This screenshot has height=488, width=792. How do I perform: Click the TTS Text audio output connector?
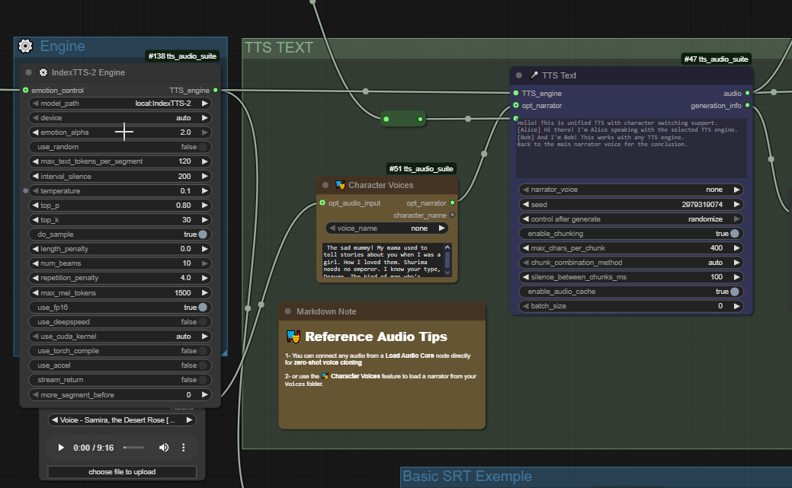747,93
